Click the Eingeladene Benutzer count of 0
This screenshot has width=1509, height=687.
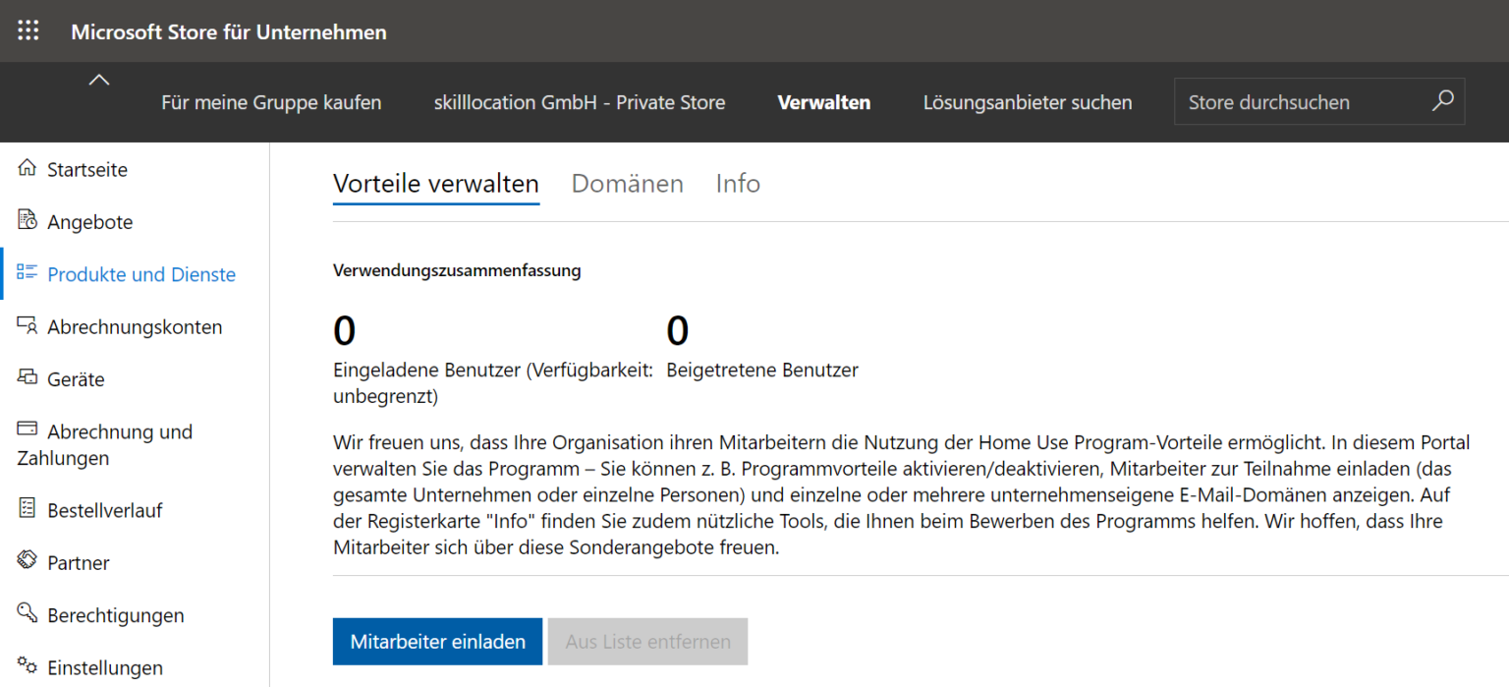point(344,331)
